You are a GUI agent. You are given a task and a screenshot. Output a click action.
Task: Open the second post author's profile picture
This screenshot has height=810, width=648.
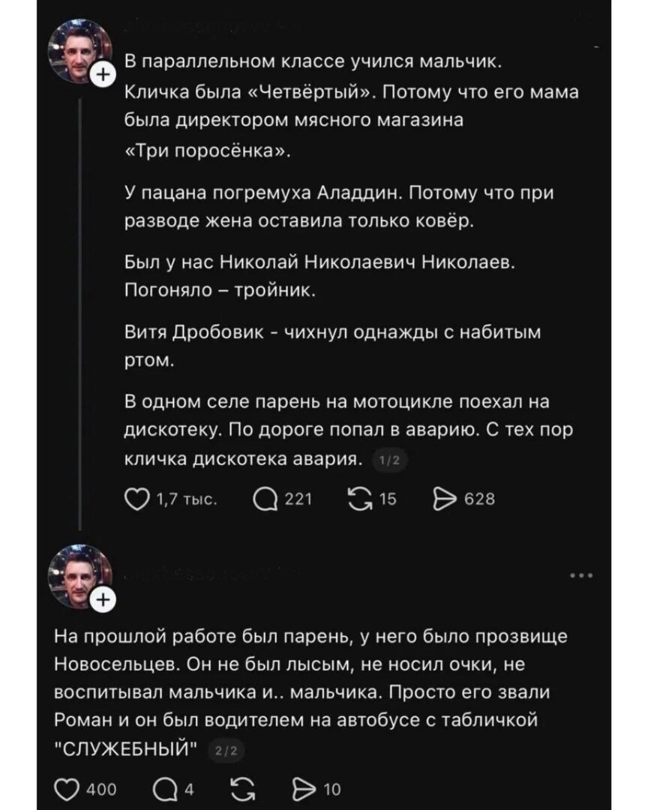[79, 576]
